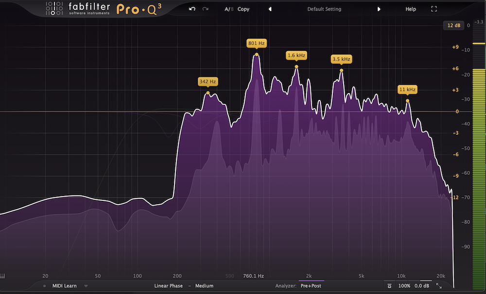
Task: Click the +9 gain scale label
Action: coord(455,47)
